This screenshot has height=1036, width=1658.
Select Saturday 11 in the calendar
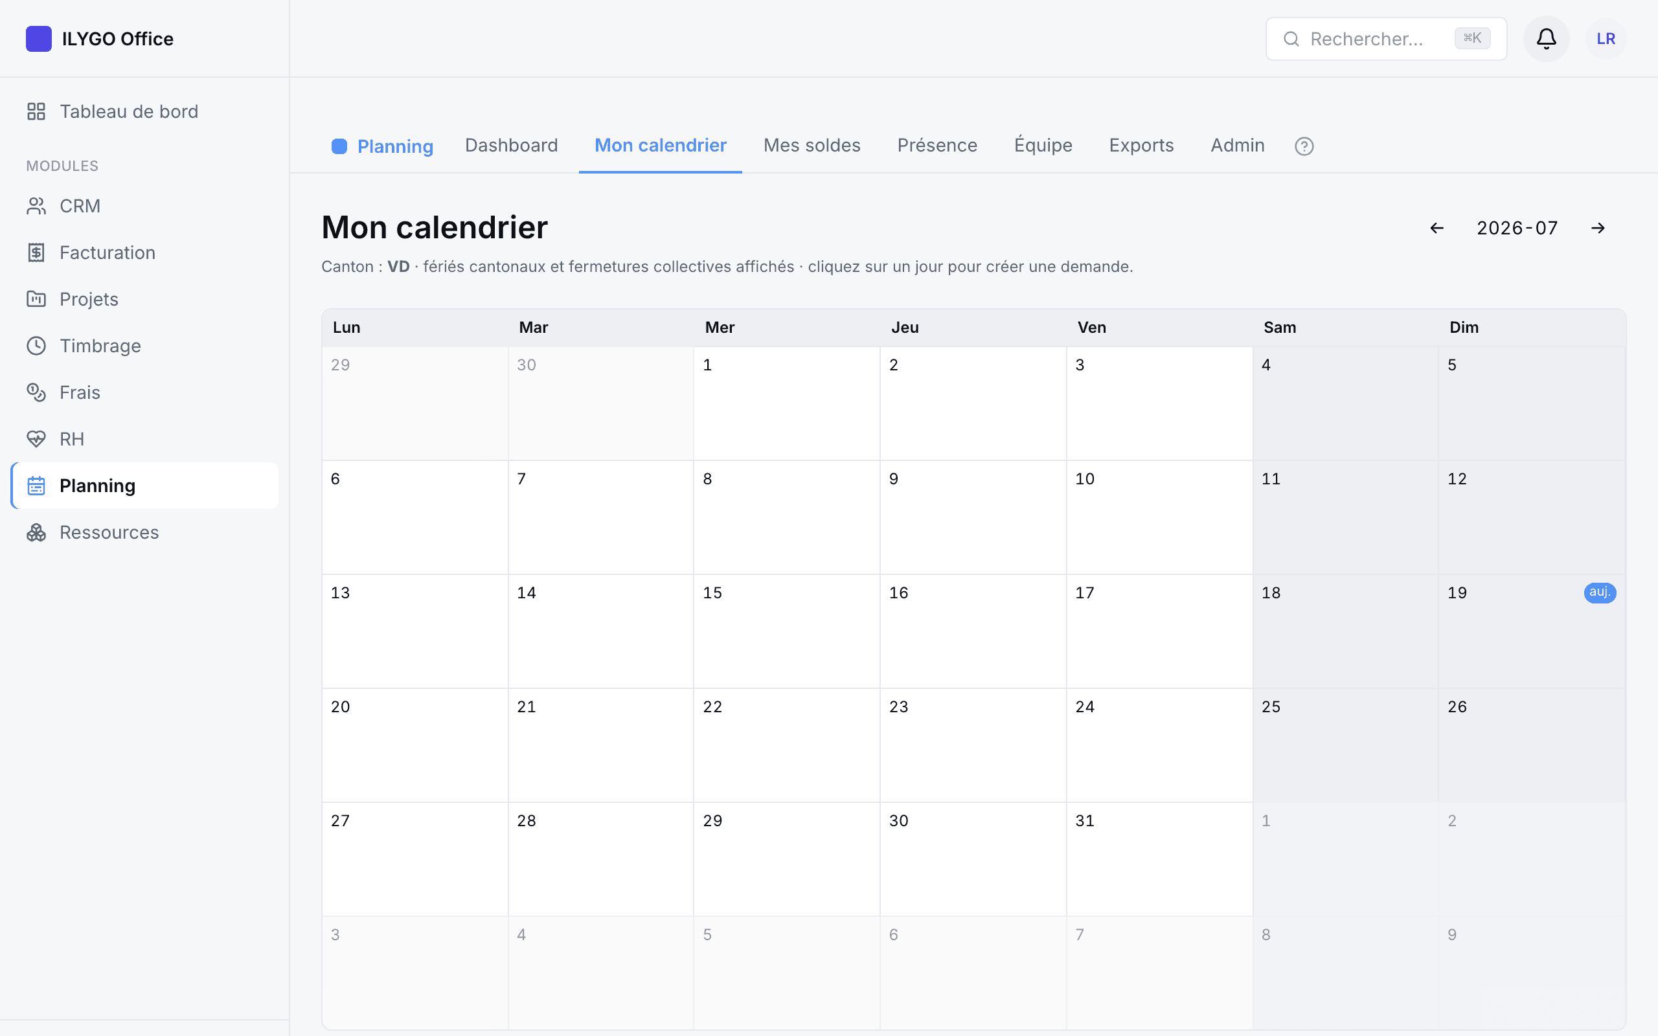click(x=1346, y=517)
